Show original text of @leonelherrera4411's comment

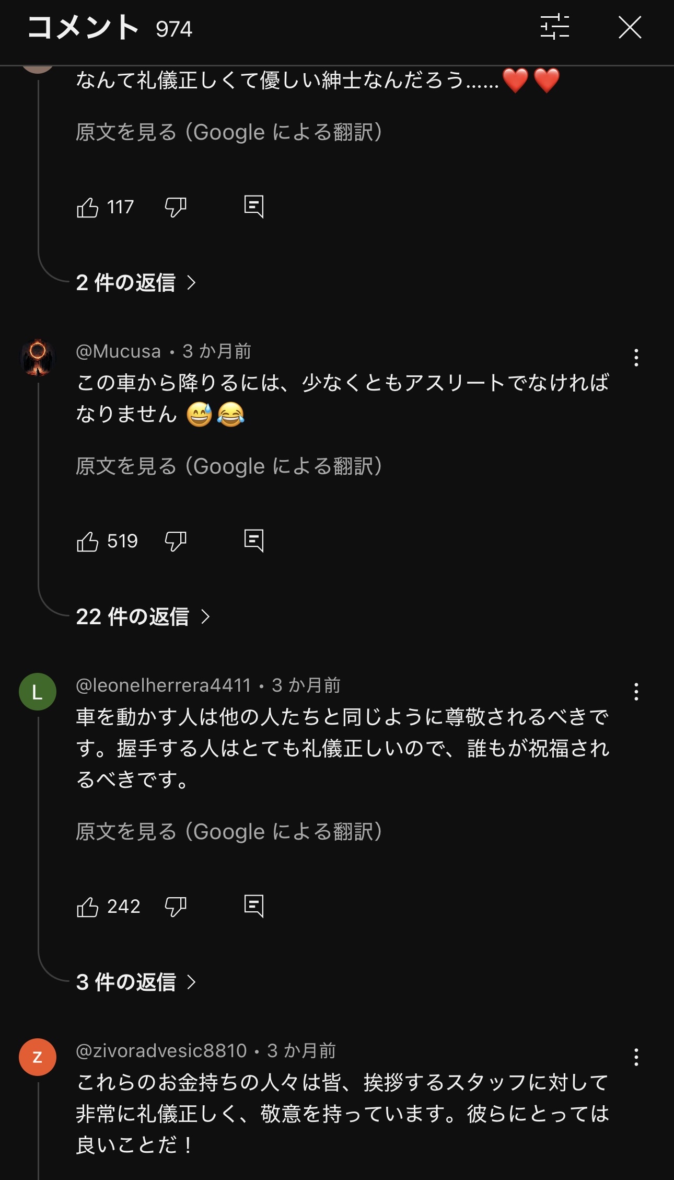(x=229, y=832)
